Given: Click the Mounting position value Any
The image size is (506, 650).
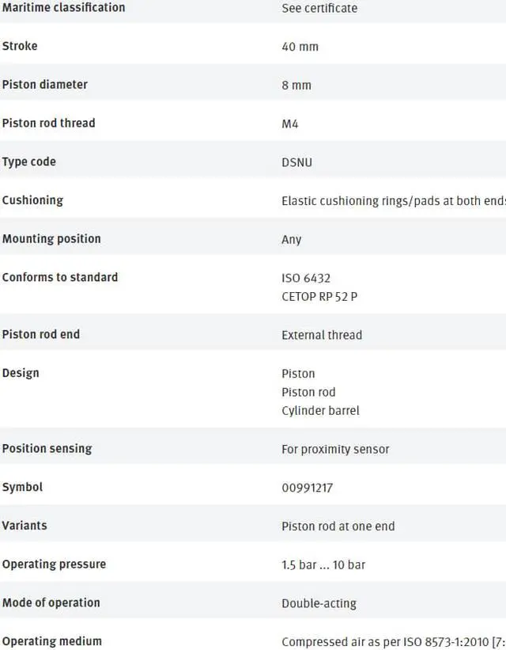Looking at the screenshot, I should (x=292, y=239).
